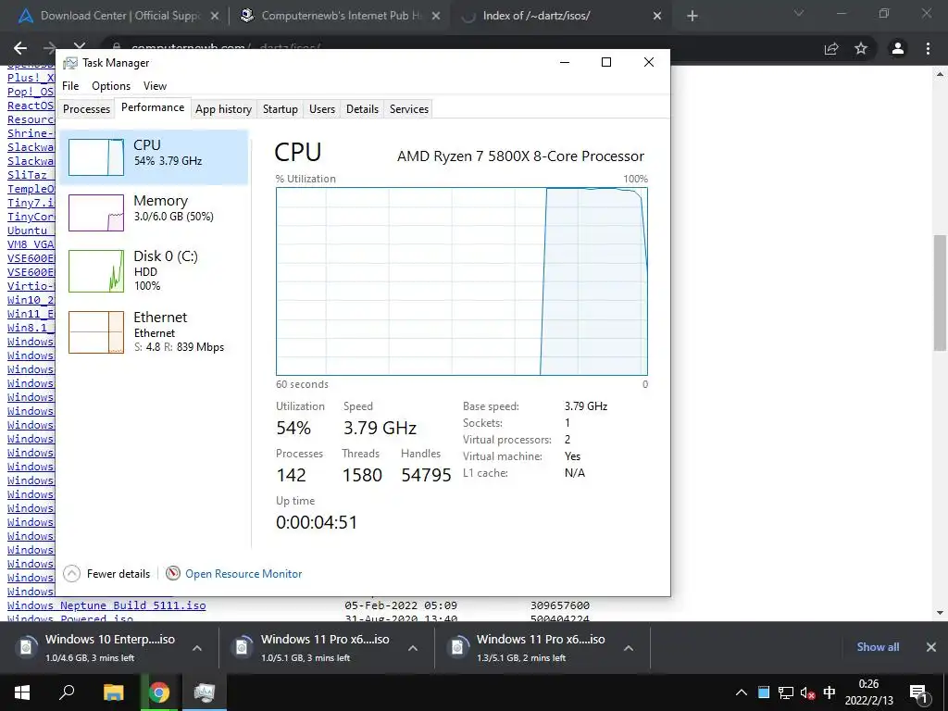Viewport: 948px width, 711px height.
Task: Open the browser tab search chevron
Action: pos(799,13)
